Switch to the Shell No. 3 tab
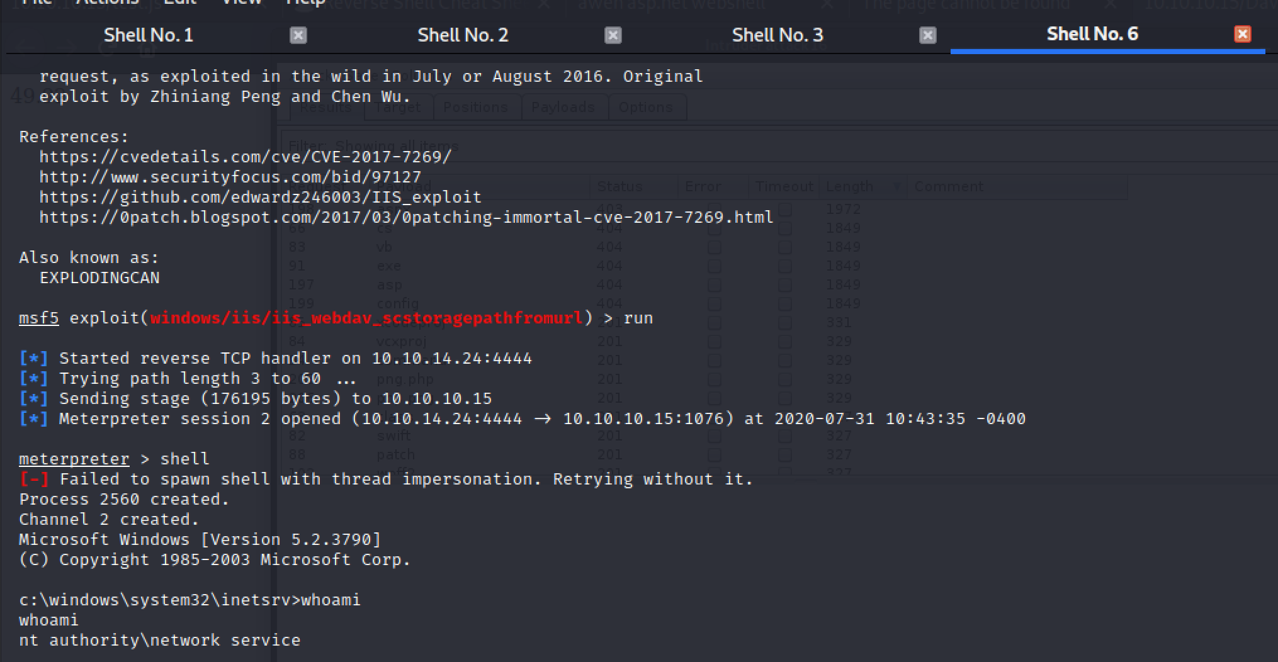This screenshot has height=662, width=1278. coord(778,35)
